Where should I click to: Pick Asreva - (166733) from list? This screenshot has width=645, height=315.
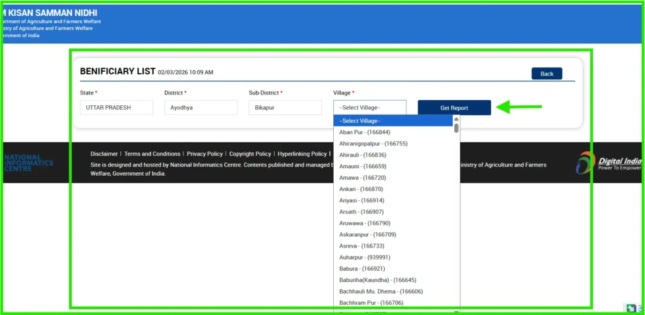(x=393, y=246)
